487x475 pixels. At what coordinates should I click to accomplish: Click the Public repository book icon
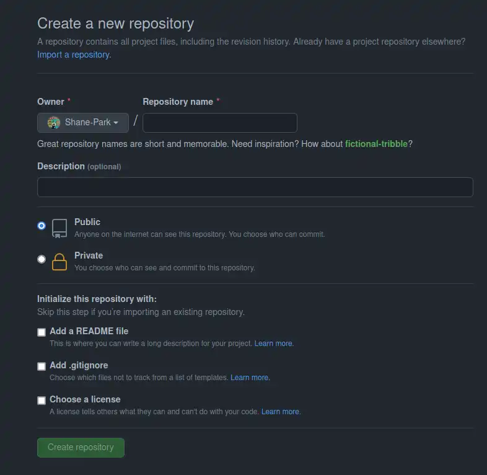(59, 228)
